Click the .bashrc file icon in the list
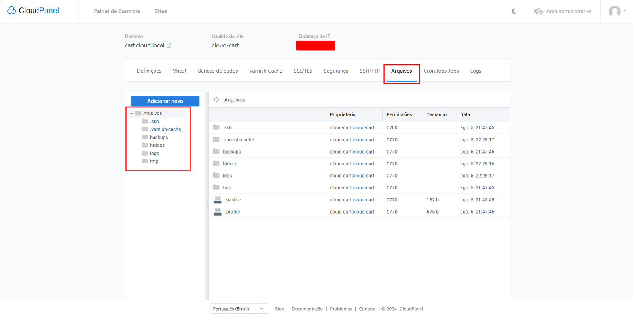Viewport: 633px width, 315px height. [x=218, y=200]
